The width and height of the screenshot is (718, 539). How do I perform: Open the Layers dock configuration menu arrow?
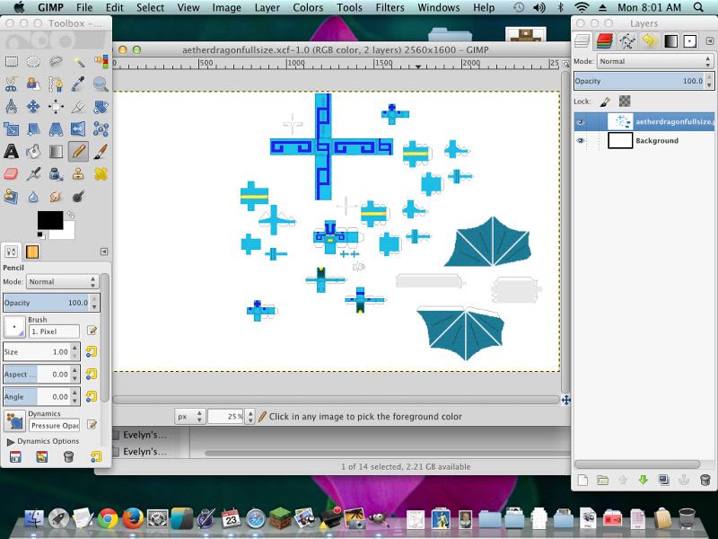click(x=709, y=40)
